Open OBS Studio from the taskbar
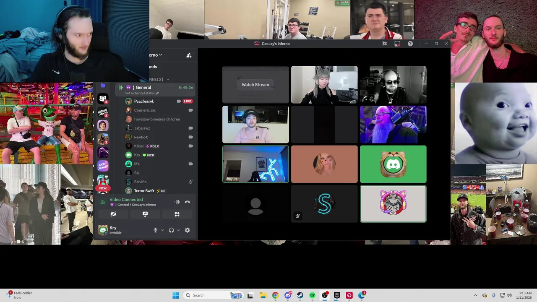This screenshot has width=537, height=302. point(325,295)
